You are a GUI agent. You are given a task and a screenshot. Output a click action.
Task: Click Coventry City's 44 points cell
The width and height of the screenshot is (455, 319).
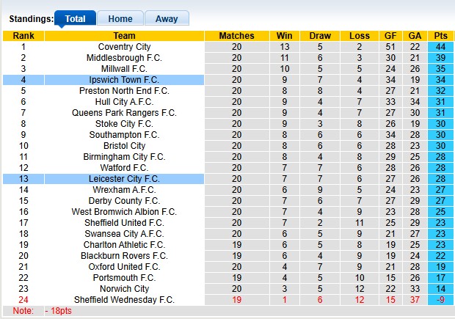click(x=441, y=47)
